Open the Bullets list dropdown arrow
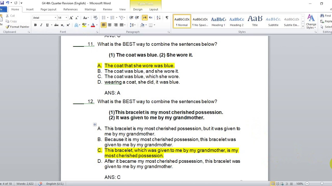Screen dimensions: 332x186 108,18
